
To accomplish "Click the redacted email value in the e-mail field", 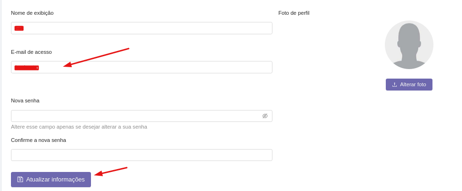I will pos(27,68).
